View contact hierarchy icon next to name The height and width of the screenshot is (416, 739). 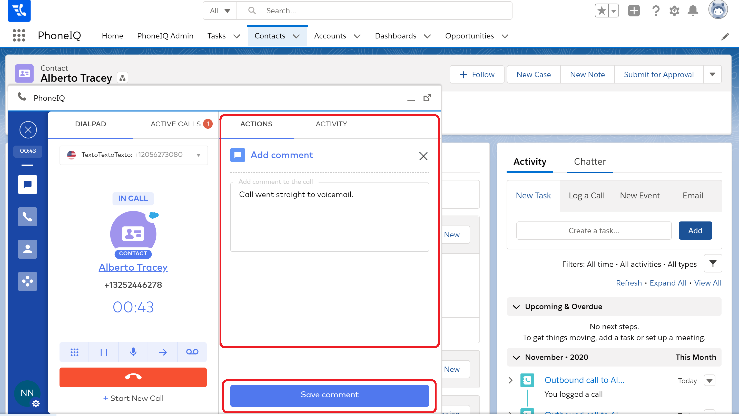tap(123, 78)
